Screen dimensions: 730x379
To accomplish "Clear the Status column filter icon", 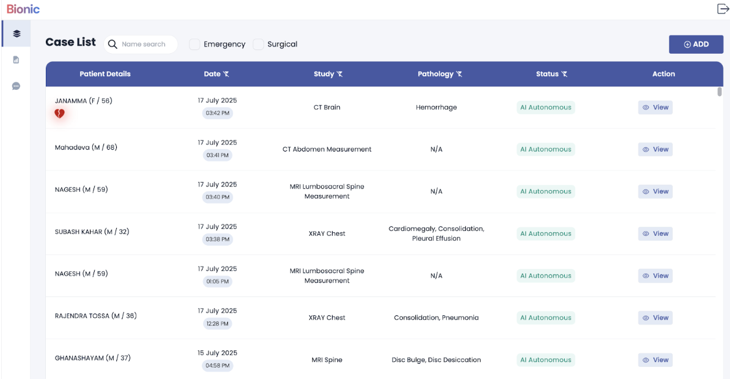I will coord(564,74).
